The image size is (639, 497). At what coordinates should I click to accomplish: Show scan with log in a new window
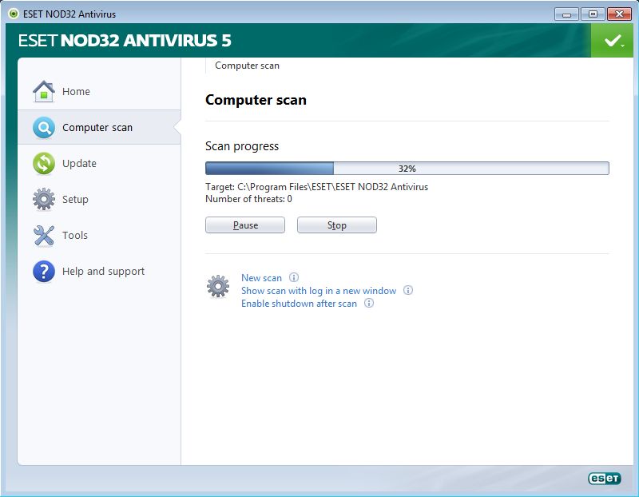pyautogui.click(x=319, y=291)
